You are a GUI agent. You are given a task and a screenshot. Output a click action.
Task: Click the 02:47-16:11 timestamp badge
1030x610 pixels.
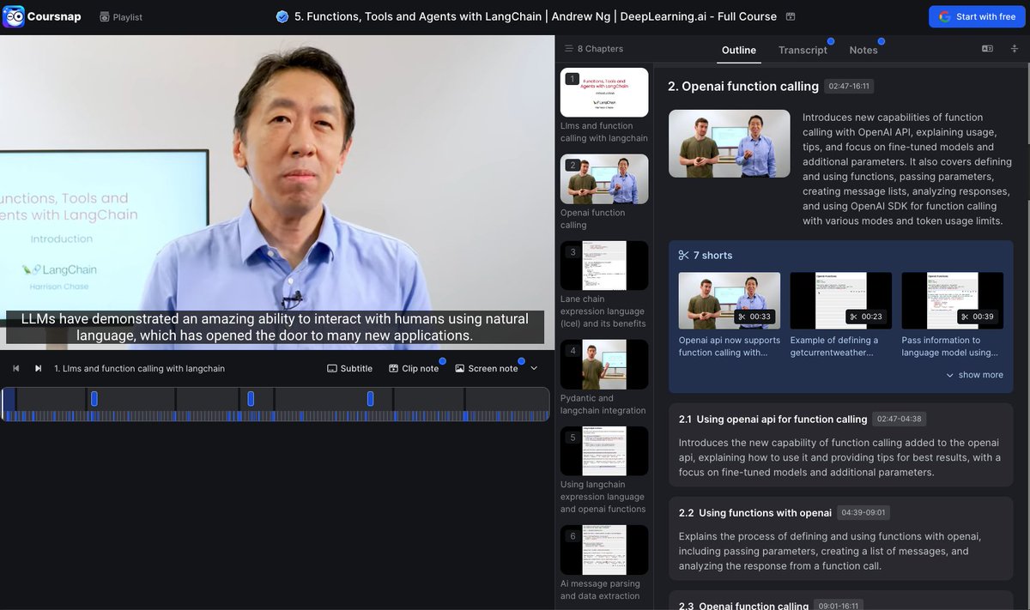848,86
